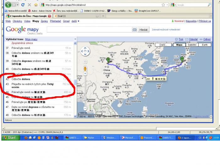
Task: Click the Street View pegman icon
Action: pyautogui.click(x=85, y=69)
